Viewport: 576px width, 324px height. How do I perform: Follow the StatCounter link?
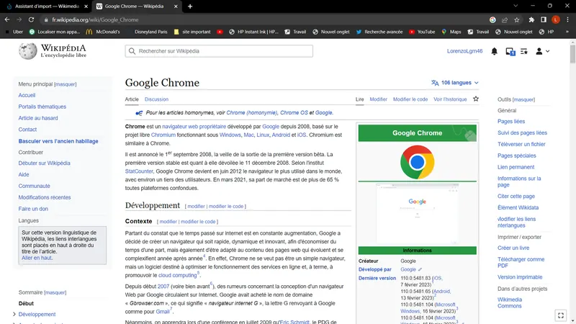point(139,171)
